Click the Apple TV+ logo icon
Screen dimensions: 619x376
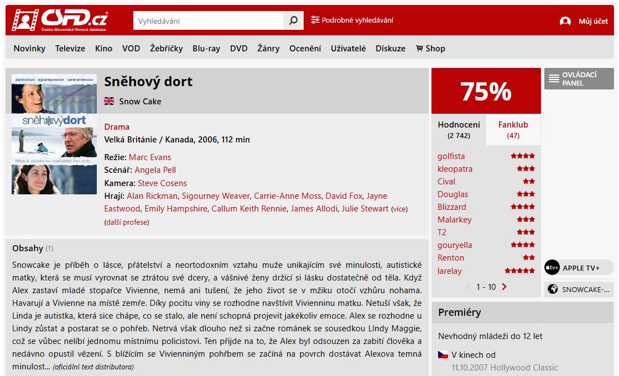552,268
